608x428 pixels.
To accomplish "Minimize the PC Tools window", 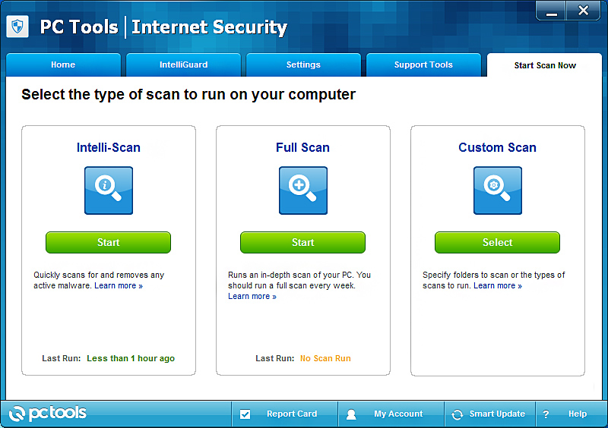I will [551, 11].
